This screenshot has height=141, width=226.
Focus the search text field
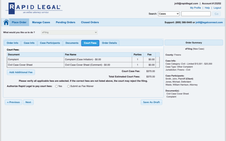point(196,14)
